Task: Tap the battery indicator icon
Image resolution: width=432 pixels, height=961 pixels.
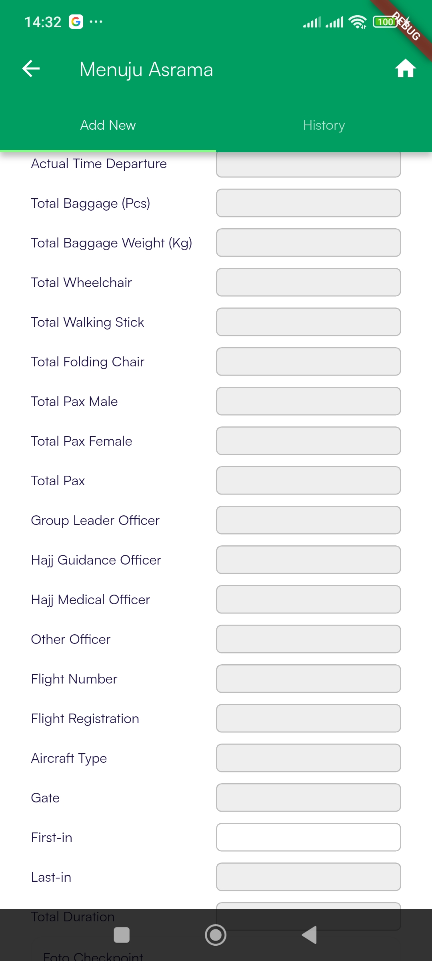Action: coord(385,22)
